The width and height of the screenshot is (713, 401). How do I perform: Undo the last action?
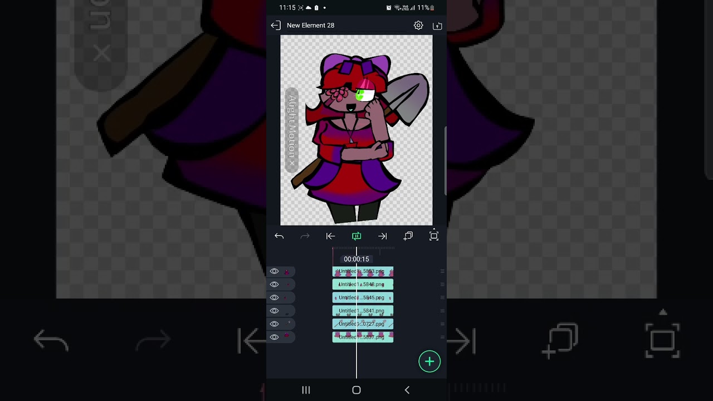click(x=279, y=236)
